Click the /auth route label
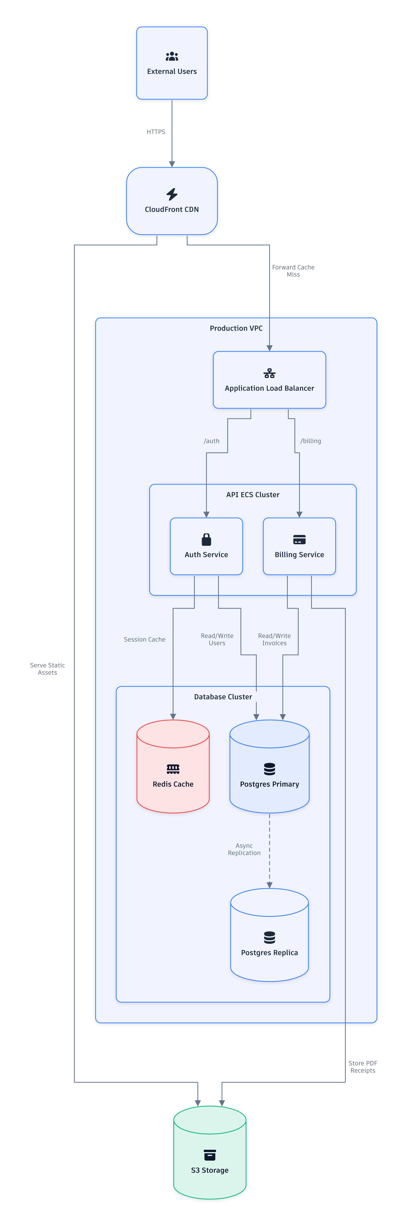 click(x=212, y=441)
